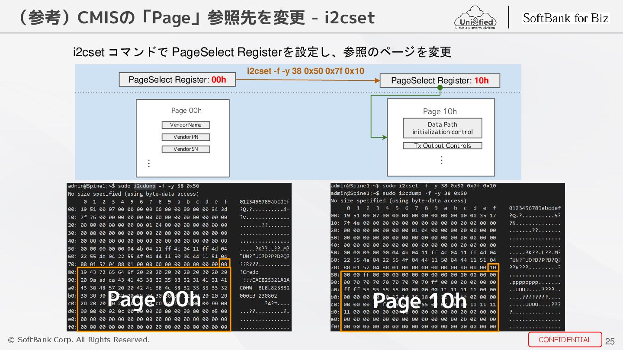623x350 pixels.
Task: Click the '.pppppppp.......' ASCII text in right terminal
Action: click(535, 282)
